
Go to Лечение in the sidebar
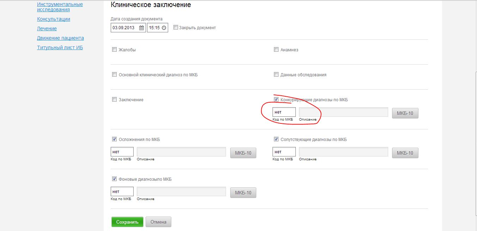point(47,28)
